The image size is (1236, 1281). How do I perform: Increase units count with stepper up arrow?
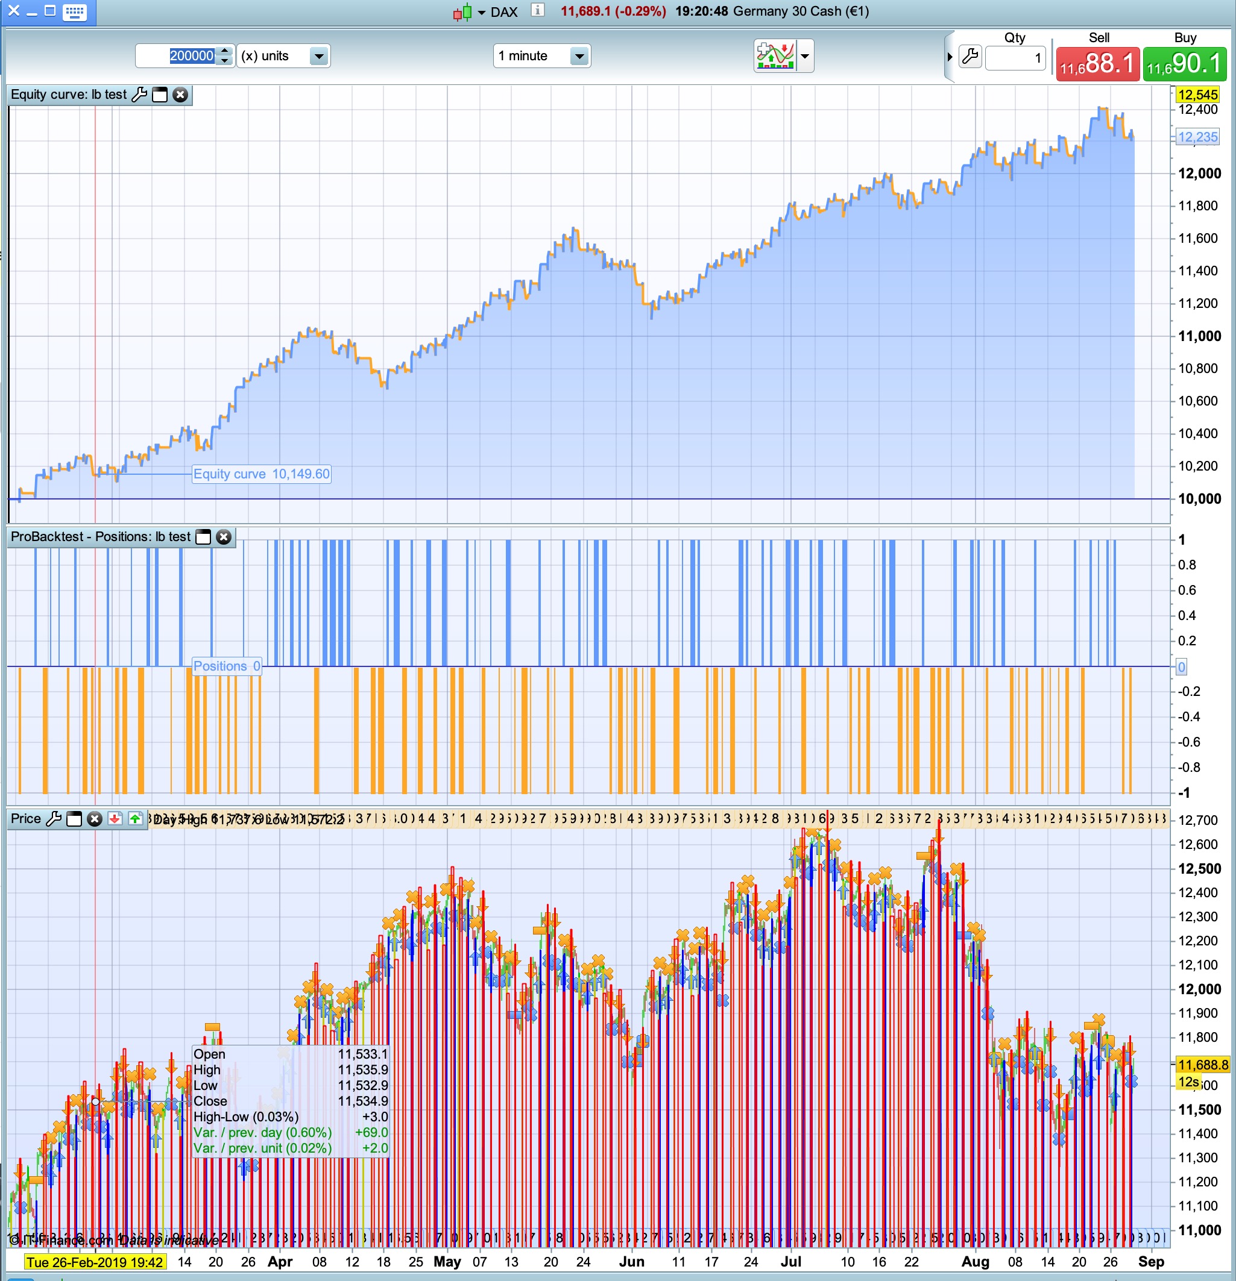point(224,51)
